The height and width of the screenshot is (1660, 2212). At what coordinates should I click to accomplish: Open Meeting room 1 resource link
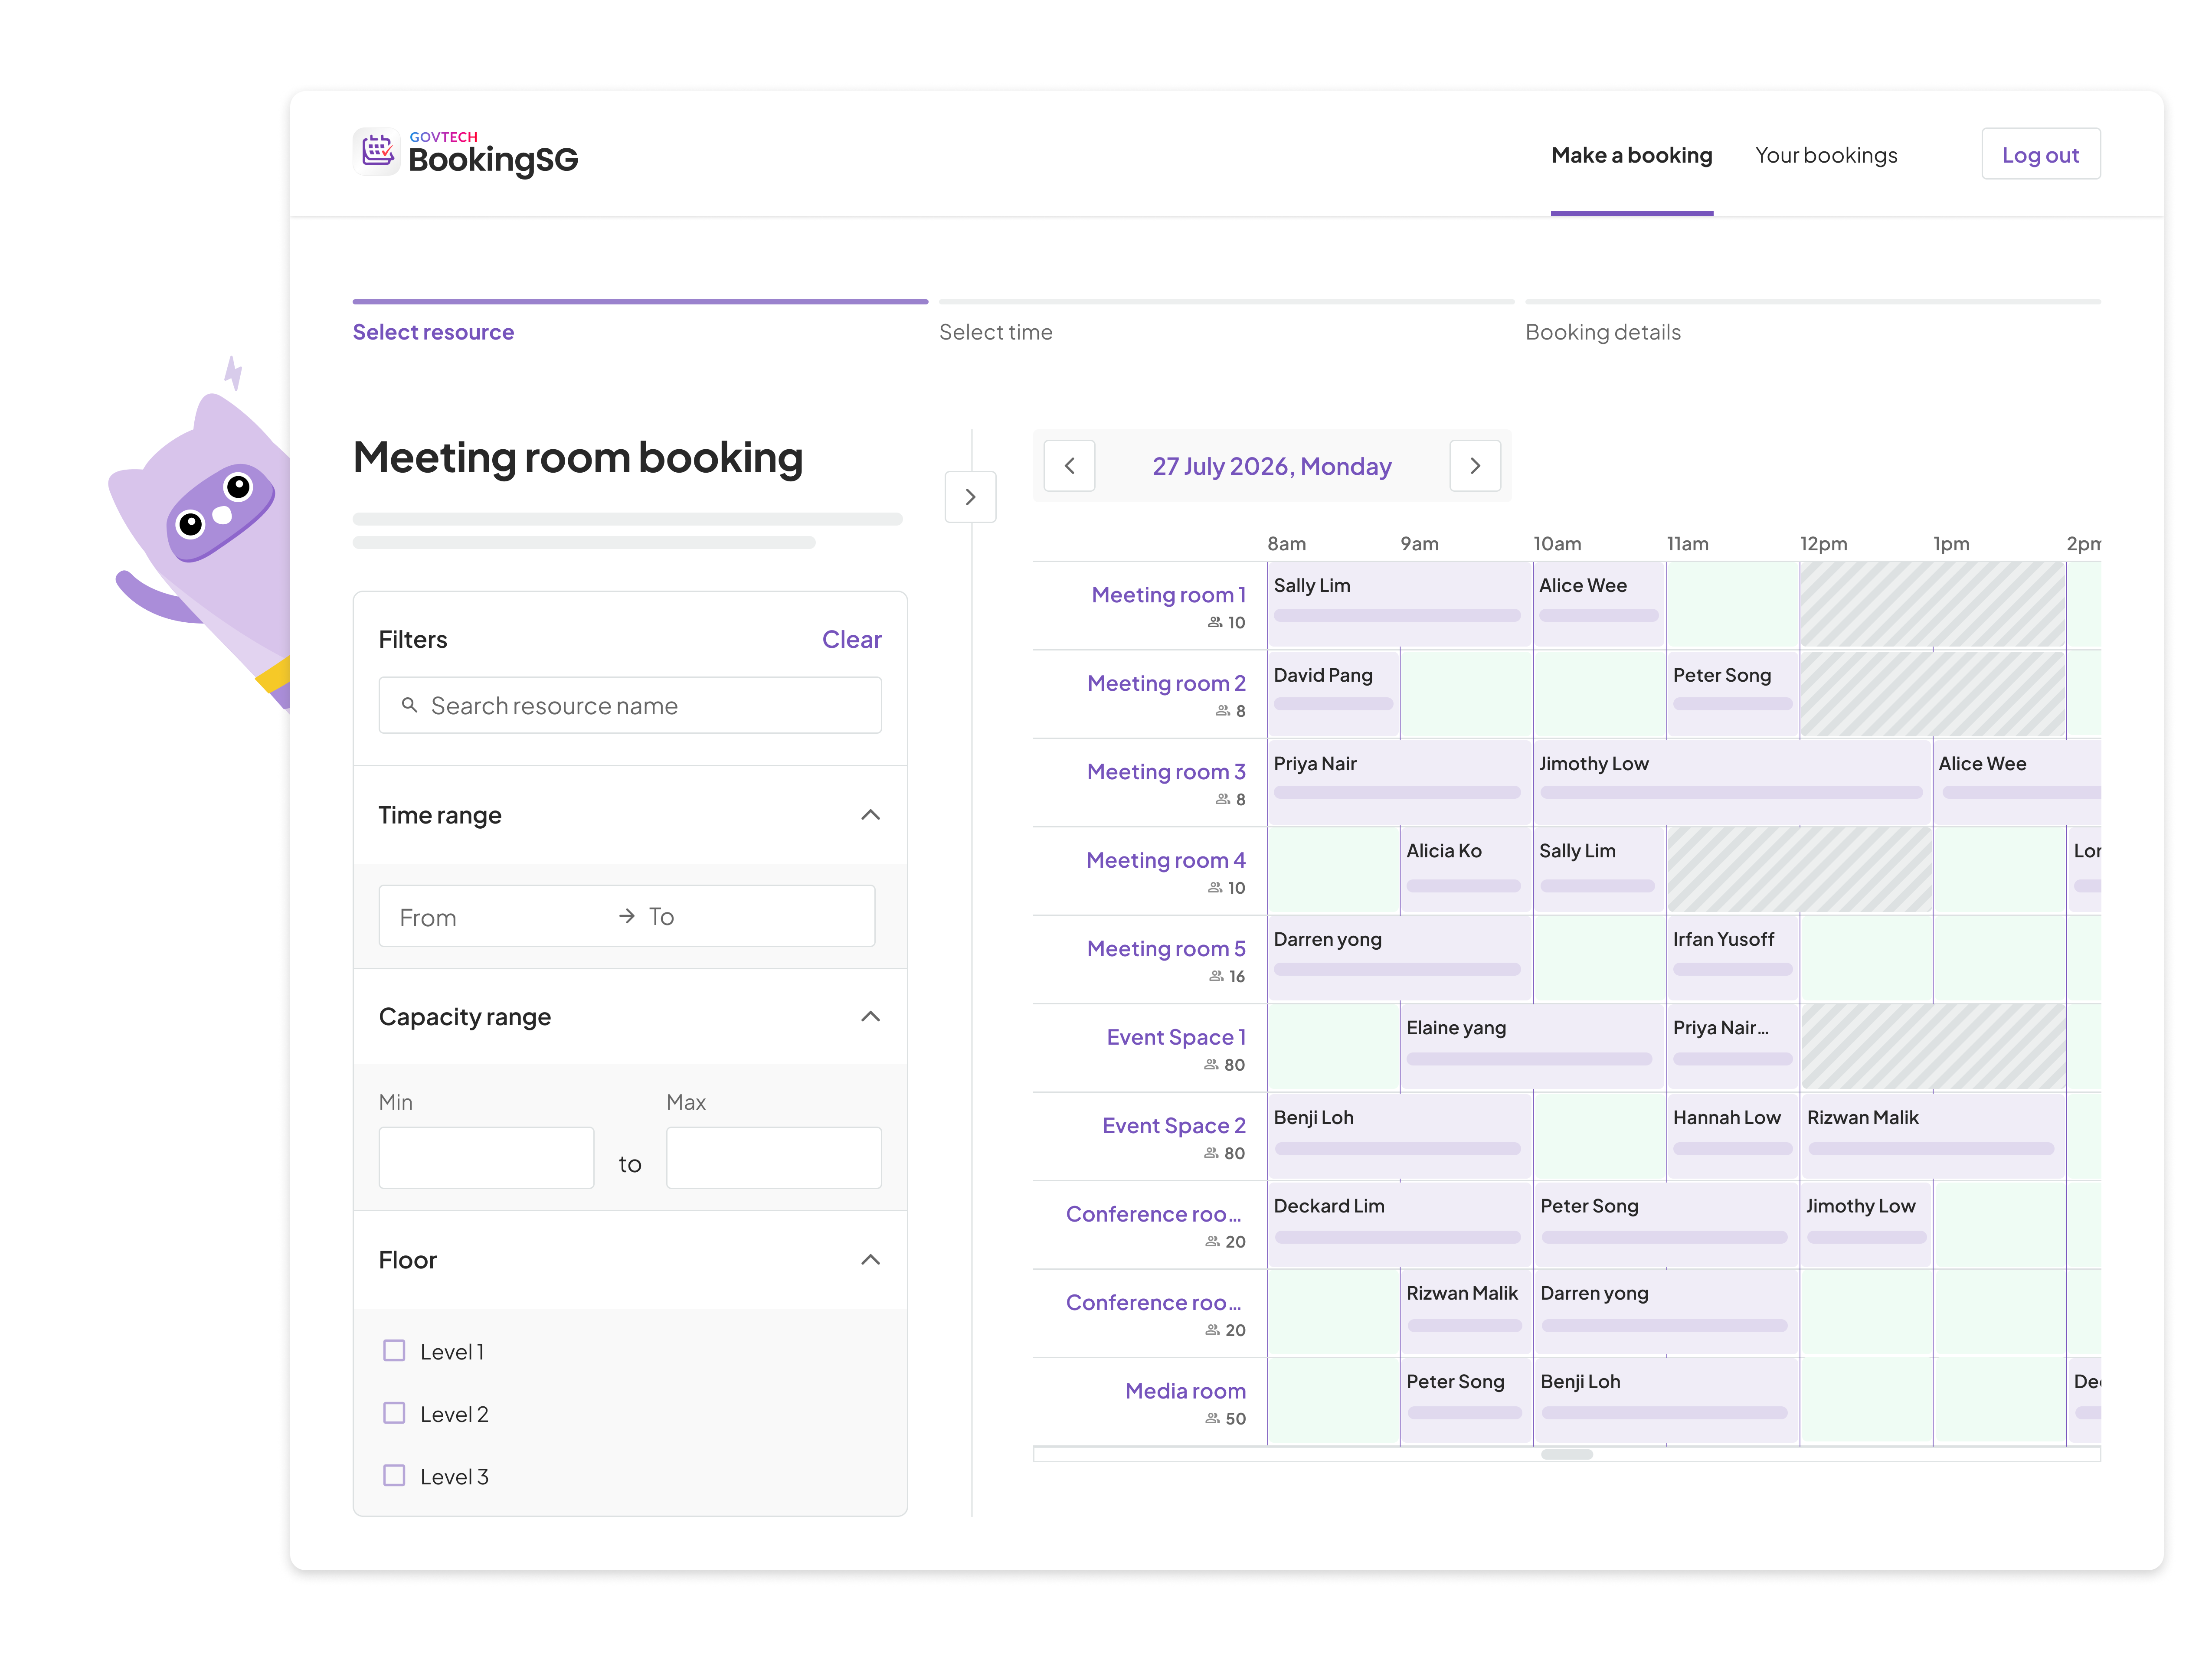1168,595
